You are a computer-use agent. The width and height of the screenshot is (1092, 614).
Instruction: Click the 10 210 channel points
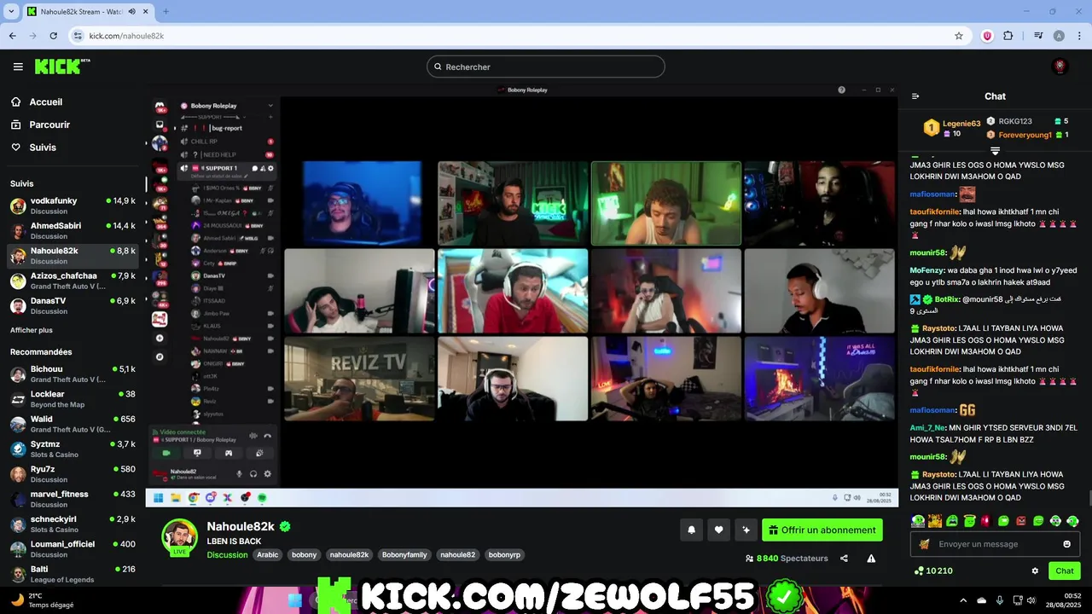[x=933, y=571]
